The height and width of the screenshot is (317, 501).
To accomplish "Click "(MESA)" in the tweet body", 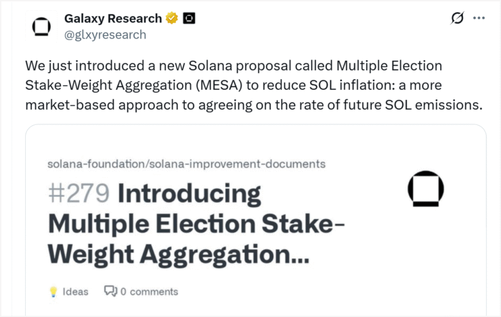I will pyautogui.click(x=219, y=85).
